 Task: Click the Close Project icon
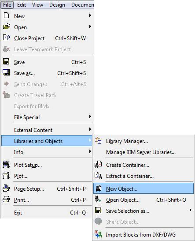6,38
